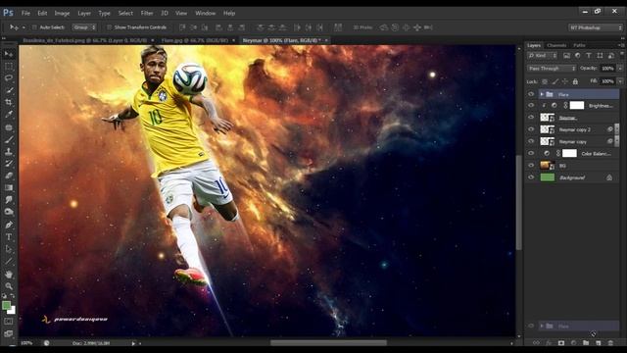Select the Rectangular Marquee tool

click(9, 66)
